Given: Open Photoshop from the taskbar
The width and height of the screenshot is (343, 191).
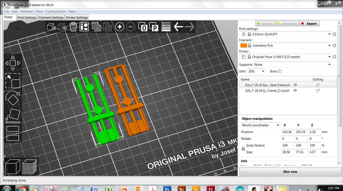Looking at the screenshot, I should pyautogui.click(x=167, y=188).
